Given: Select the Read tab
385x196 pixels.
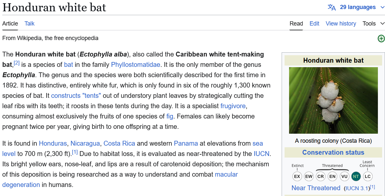Looking at the screenshot, I should [296, 24].
